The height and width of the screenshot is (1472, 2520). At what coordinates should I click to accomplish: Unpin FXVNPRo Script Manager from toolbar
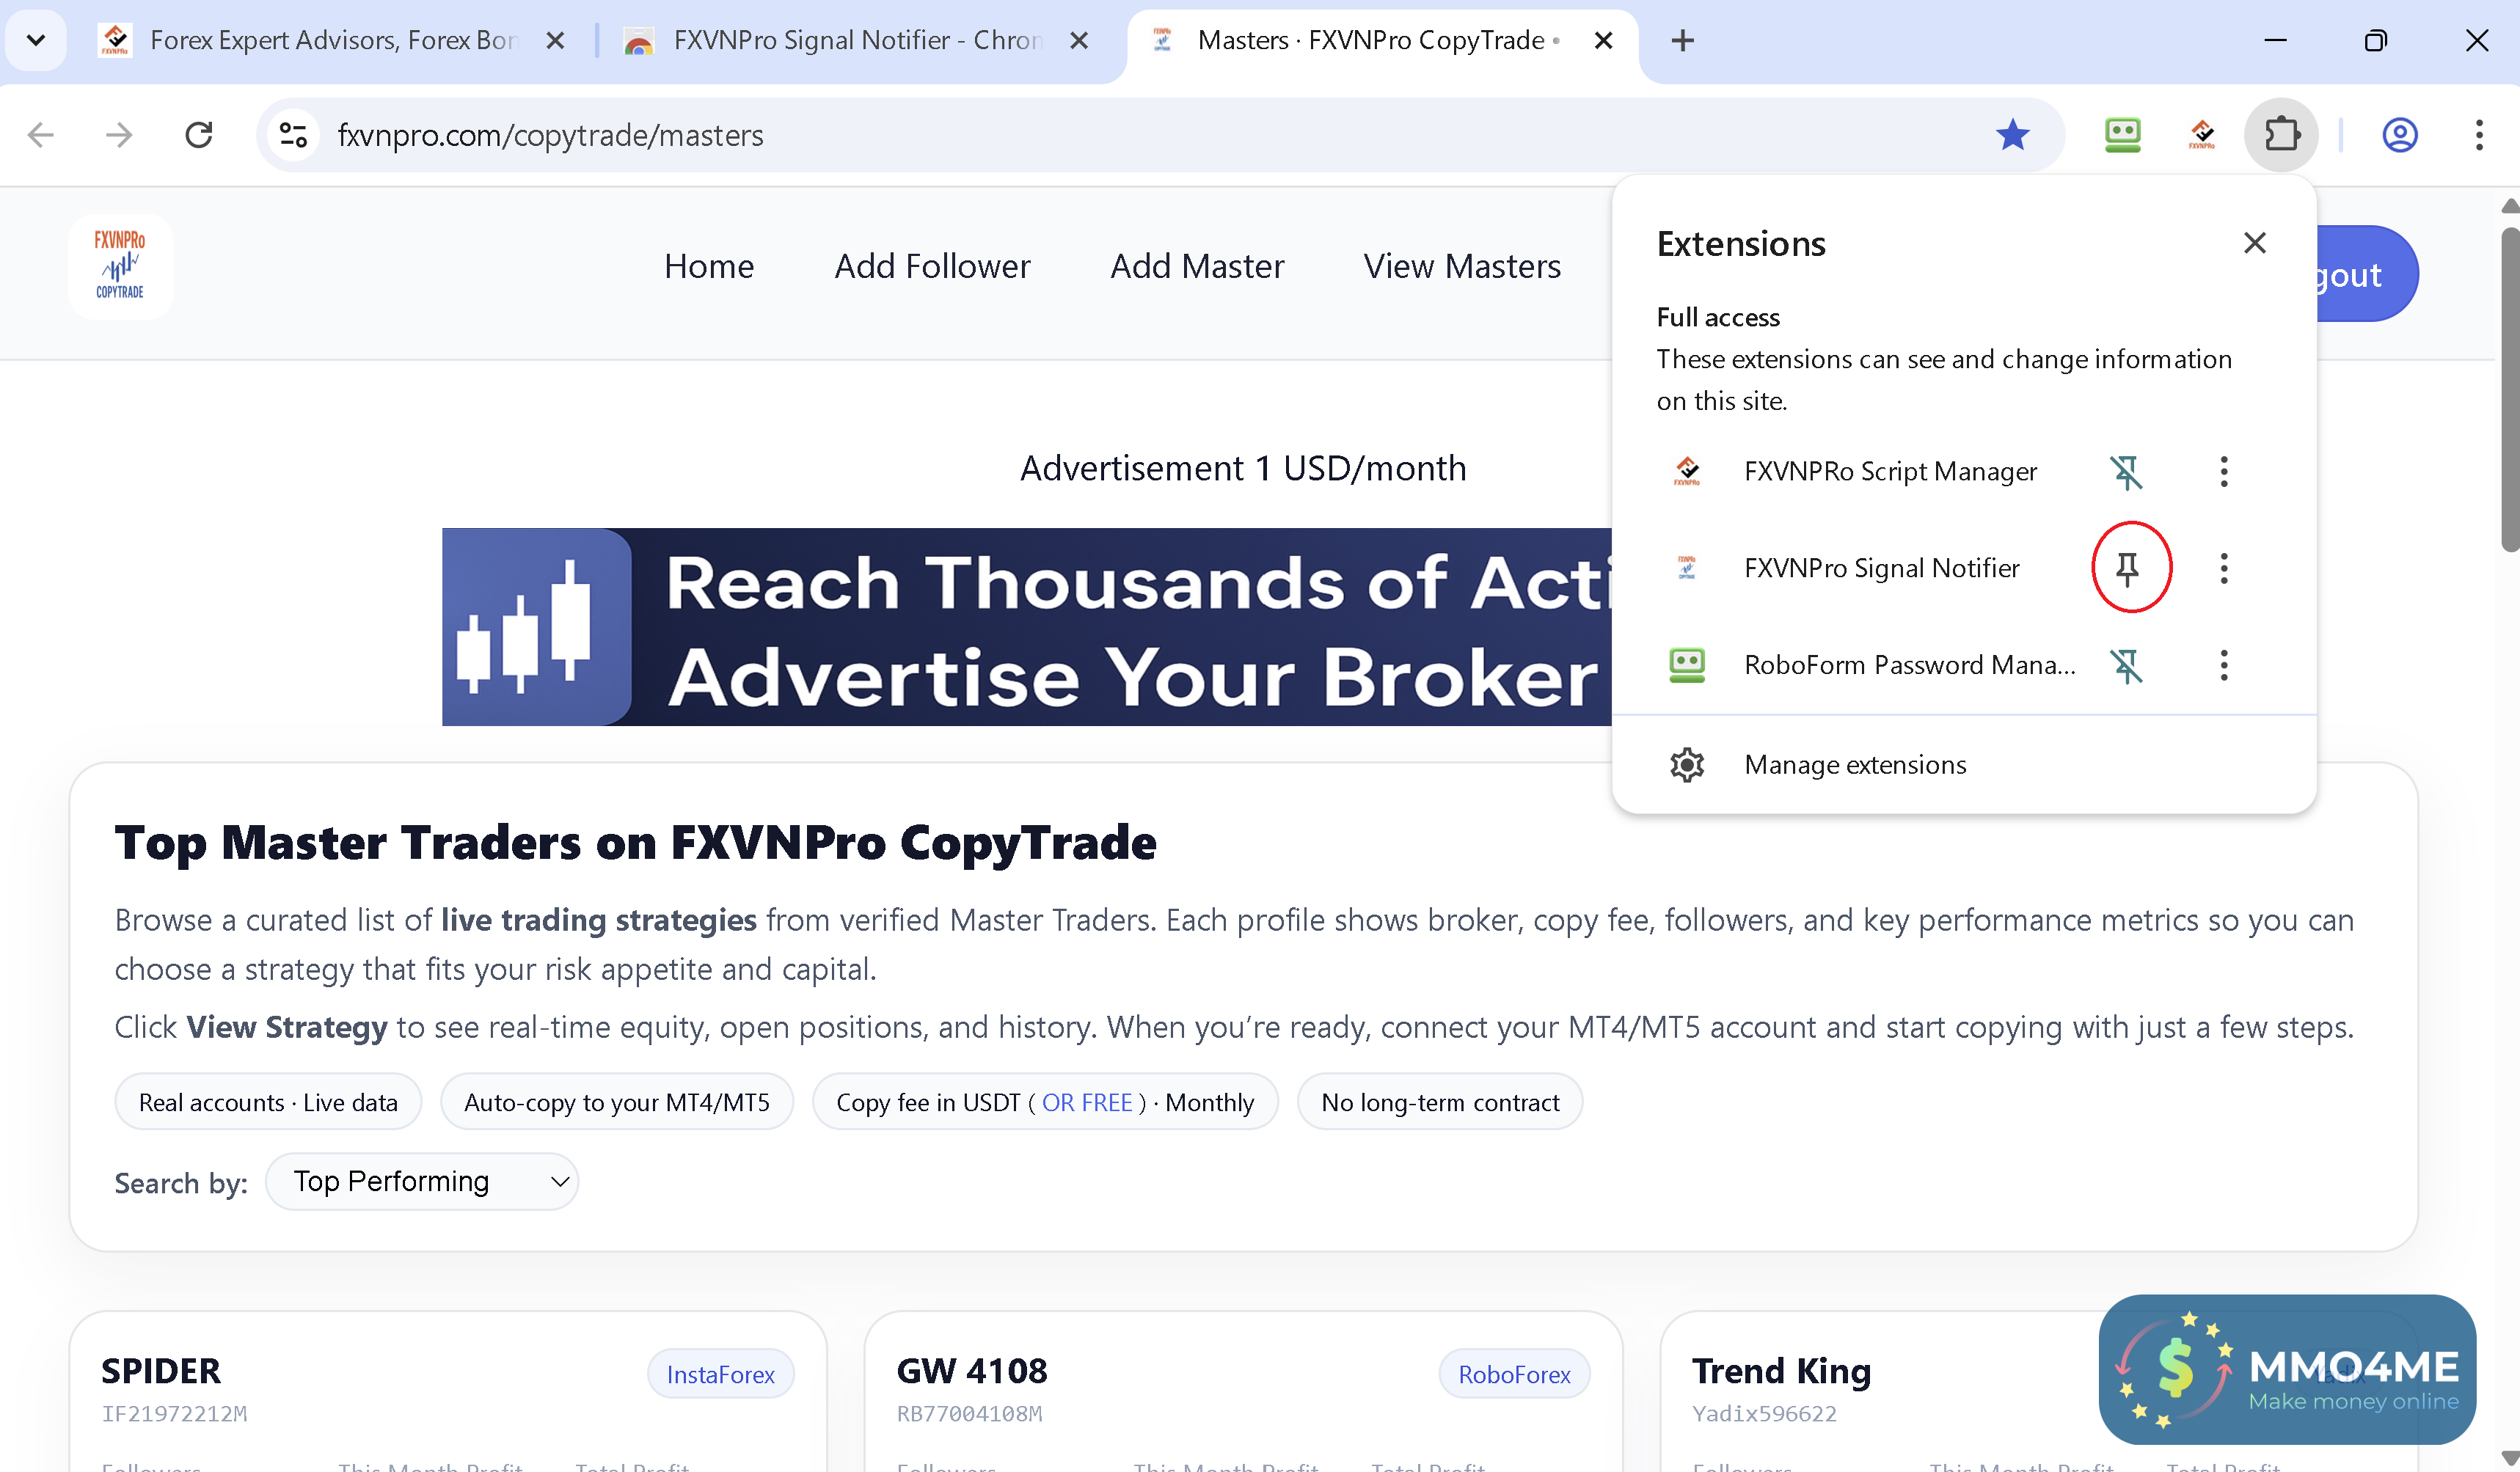2127,472
